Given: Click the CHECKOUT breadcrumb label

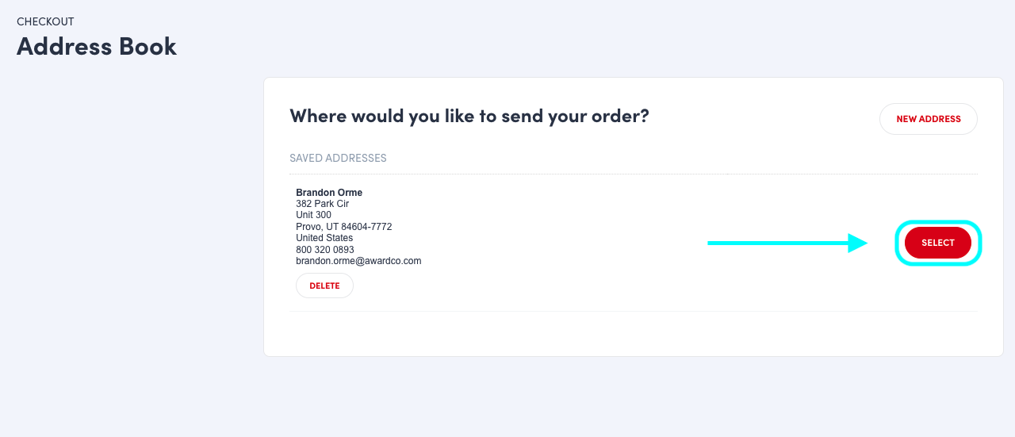Looking at the screenshot, I should click(x=45, y=21).
